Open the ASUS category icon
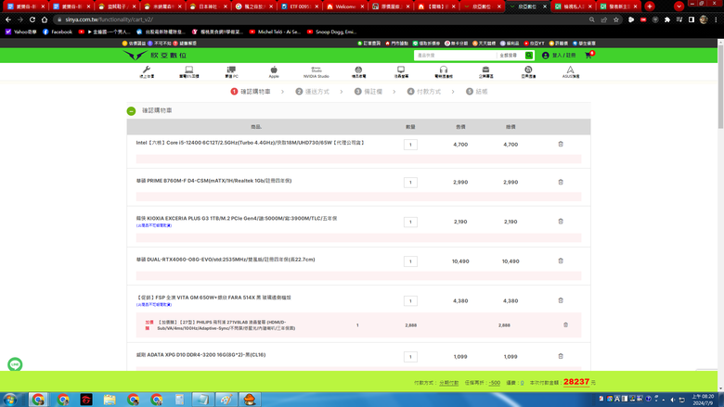Screen dimensions: 724x407 (x=571, y=72)
